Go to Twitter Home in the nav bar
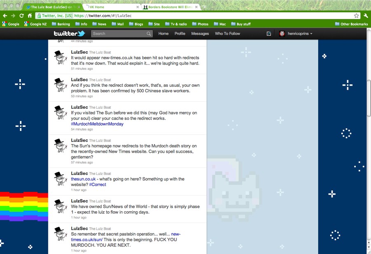This screenshot has height=254, width=371. point(164,34)
